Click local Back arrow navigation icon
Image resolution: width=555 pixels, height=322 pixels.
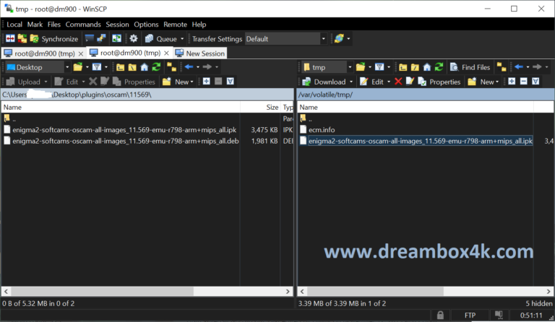pyautogui.click(x=189, y=67)
